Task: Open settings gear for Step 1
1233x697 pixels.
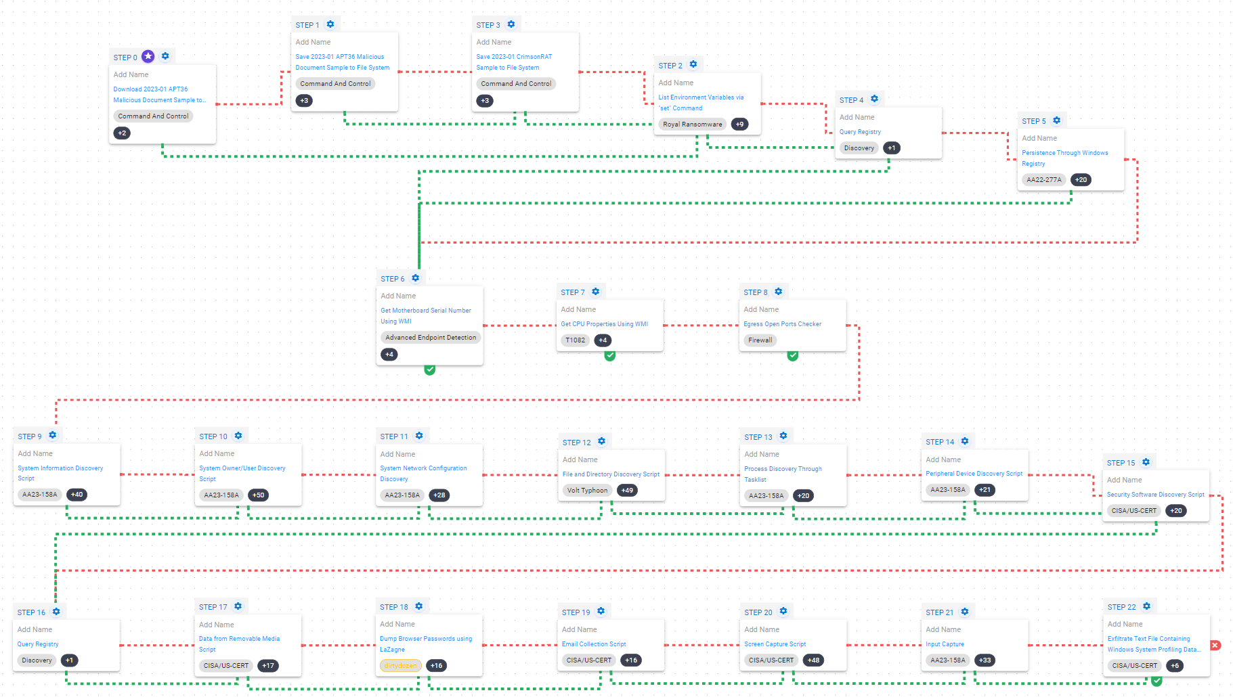Action: pos(330,24)
